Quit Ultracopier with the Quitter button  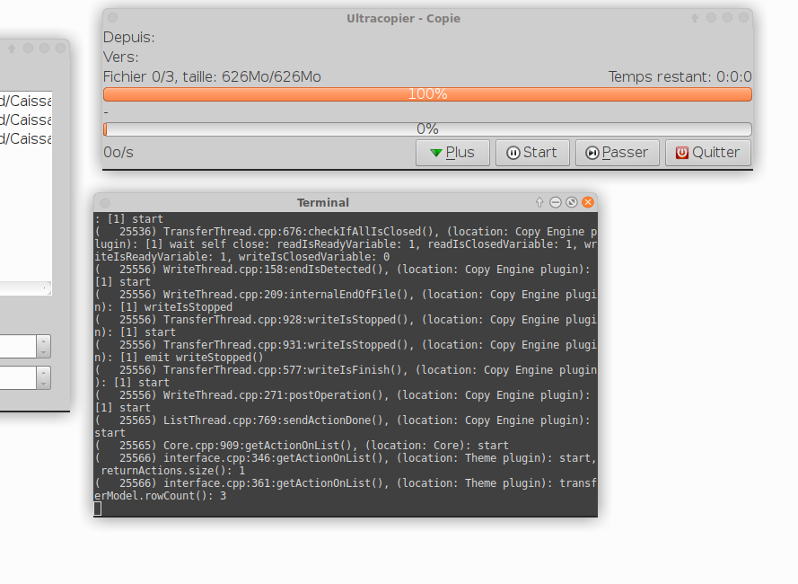click(708, 153)
